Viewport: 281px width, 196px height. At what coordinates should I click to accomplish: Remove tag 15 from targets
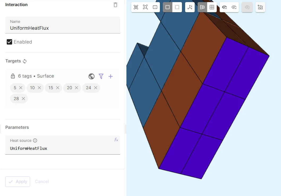(x=58, y=88)
